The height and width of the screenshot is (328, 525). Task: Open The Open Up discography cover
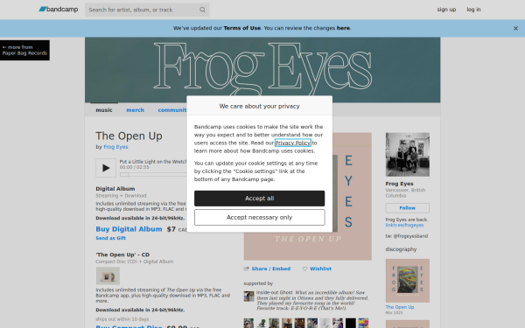pos(408,281)
